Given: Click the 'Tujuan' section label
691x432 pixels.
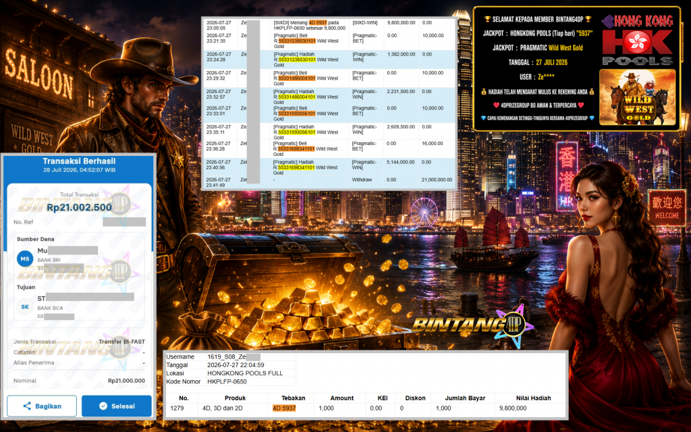Looking at the screenshot, I should coord(26,287).
